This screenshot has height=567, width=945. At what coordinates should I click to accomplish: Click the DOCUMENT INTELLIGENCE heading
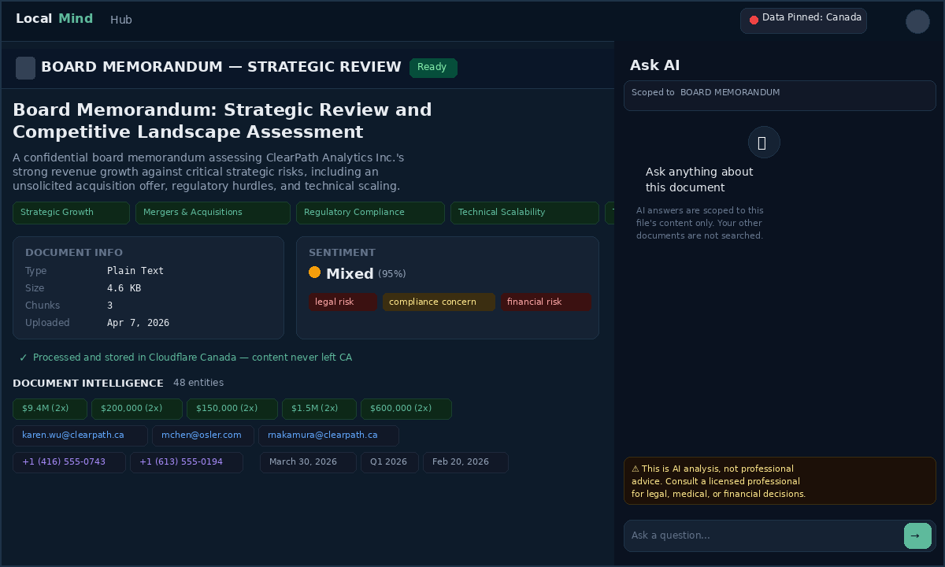pos(88,383)
